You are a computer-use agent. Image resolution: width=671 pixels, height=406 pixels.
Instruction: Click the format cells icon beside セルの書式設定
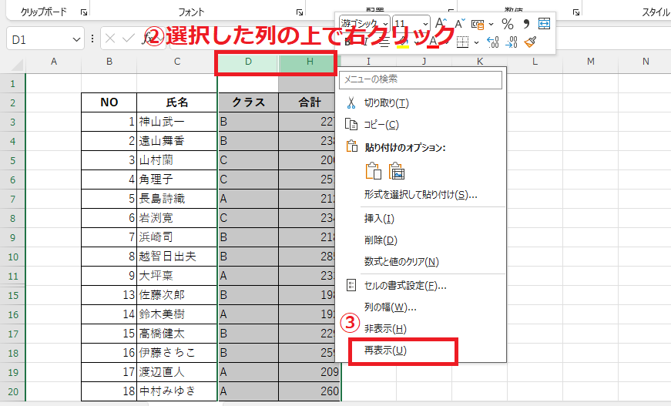tap(351, 285)
